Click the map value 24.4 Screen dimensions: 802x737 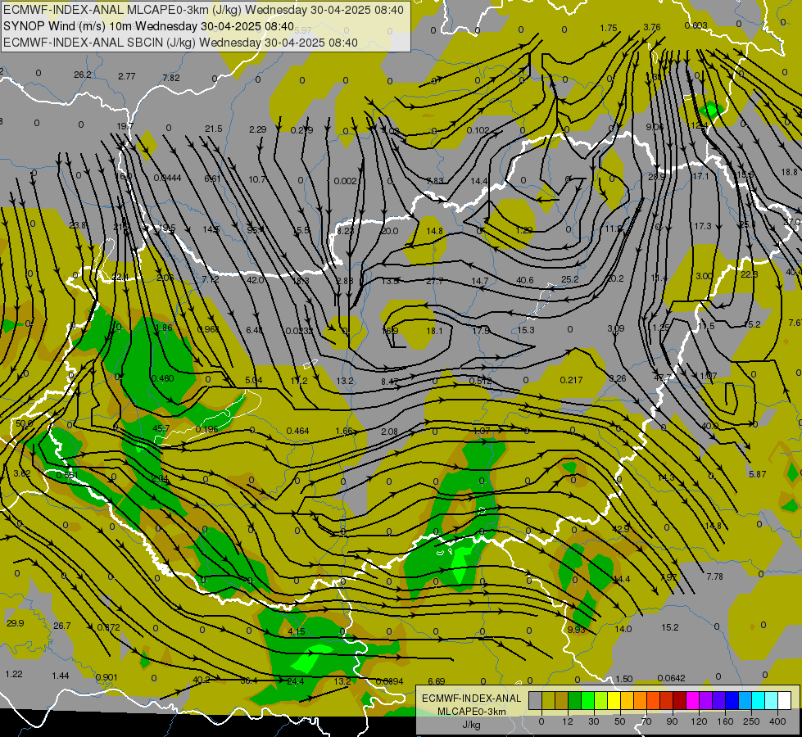(296, 681)
